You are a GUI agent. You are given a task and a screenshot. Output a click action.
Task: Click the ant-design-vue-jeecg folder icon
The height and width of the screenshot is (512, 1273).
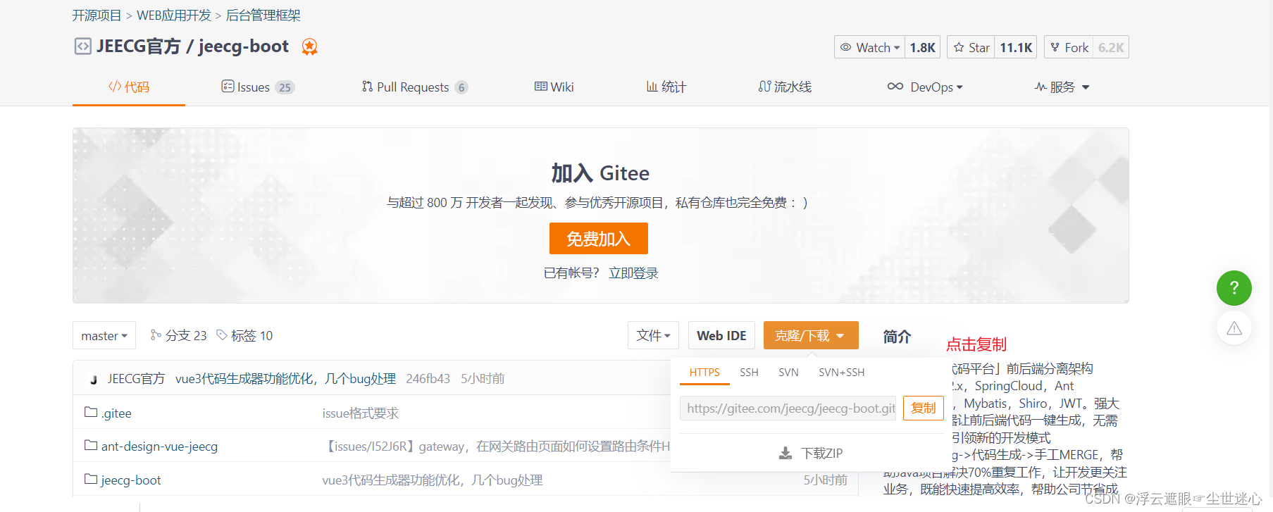pyautogui.click(x=91, y=445)
